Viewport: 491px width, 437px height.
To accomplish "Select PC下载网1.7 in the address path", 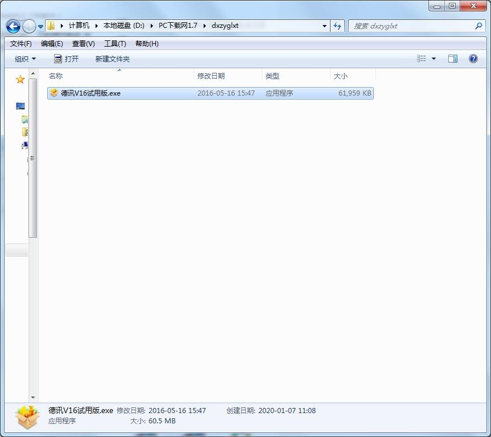I will coord(178,26).
